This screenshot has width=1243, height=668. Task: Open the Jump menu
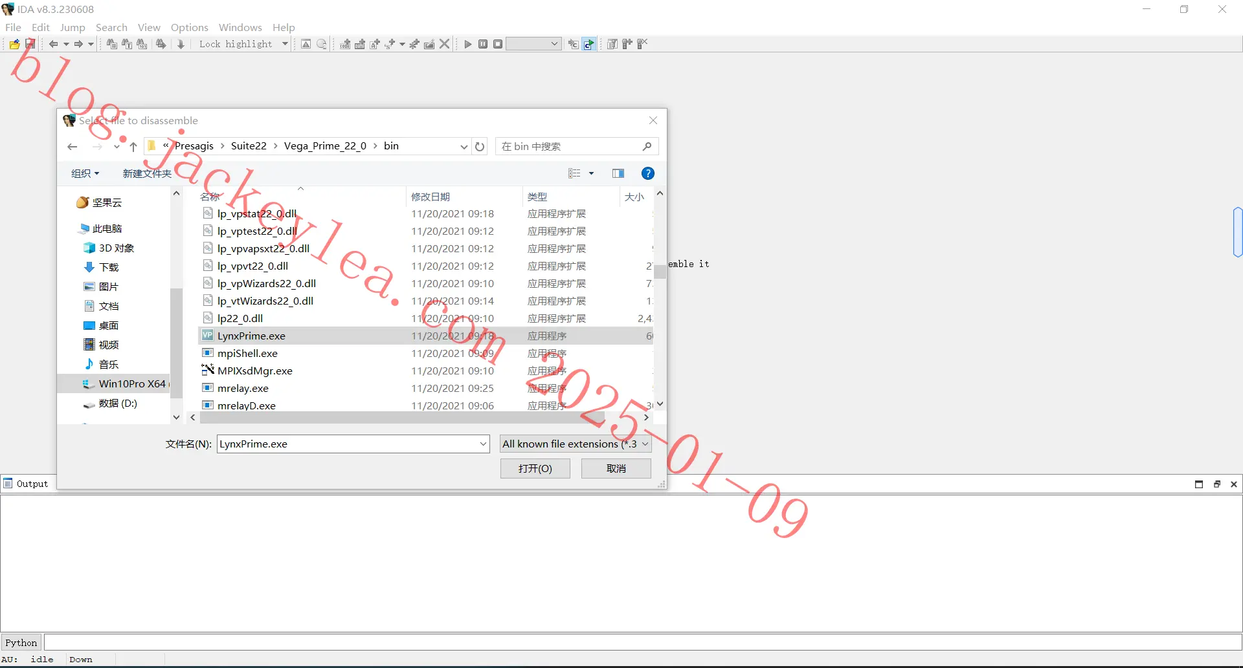coord(73,27)
